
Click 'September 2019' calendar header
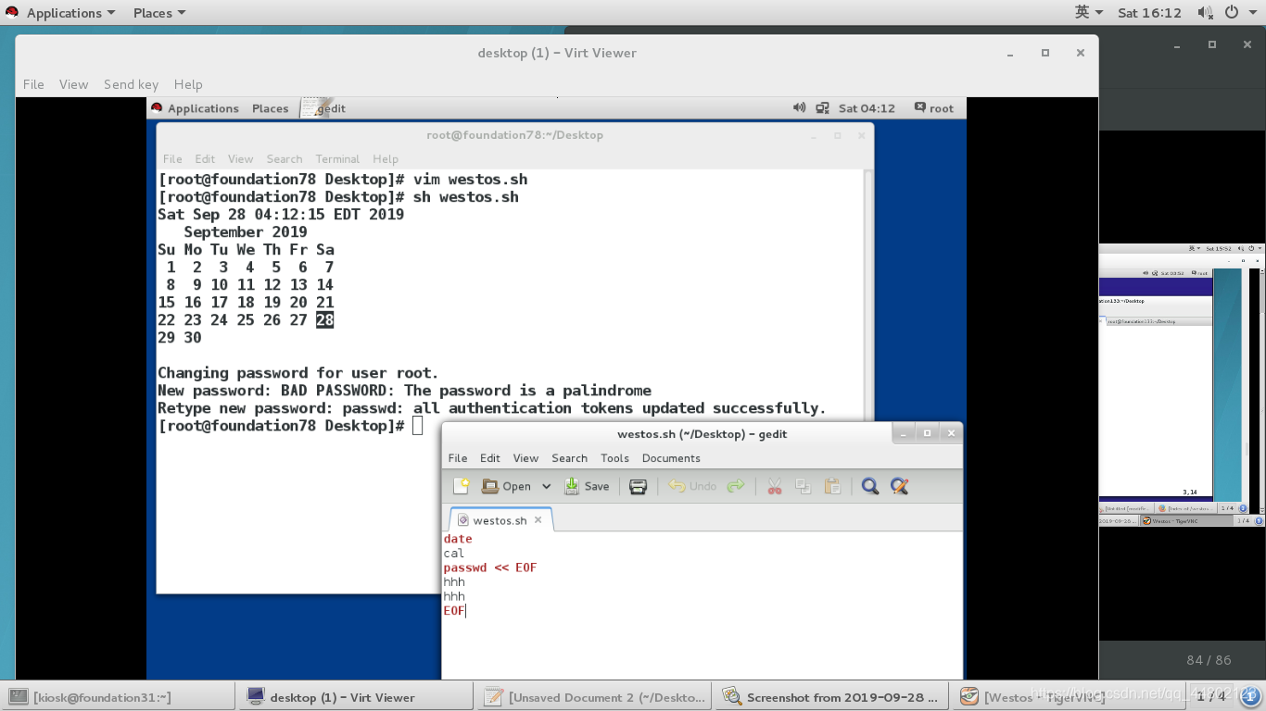click(245, 232)
